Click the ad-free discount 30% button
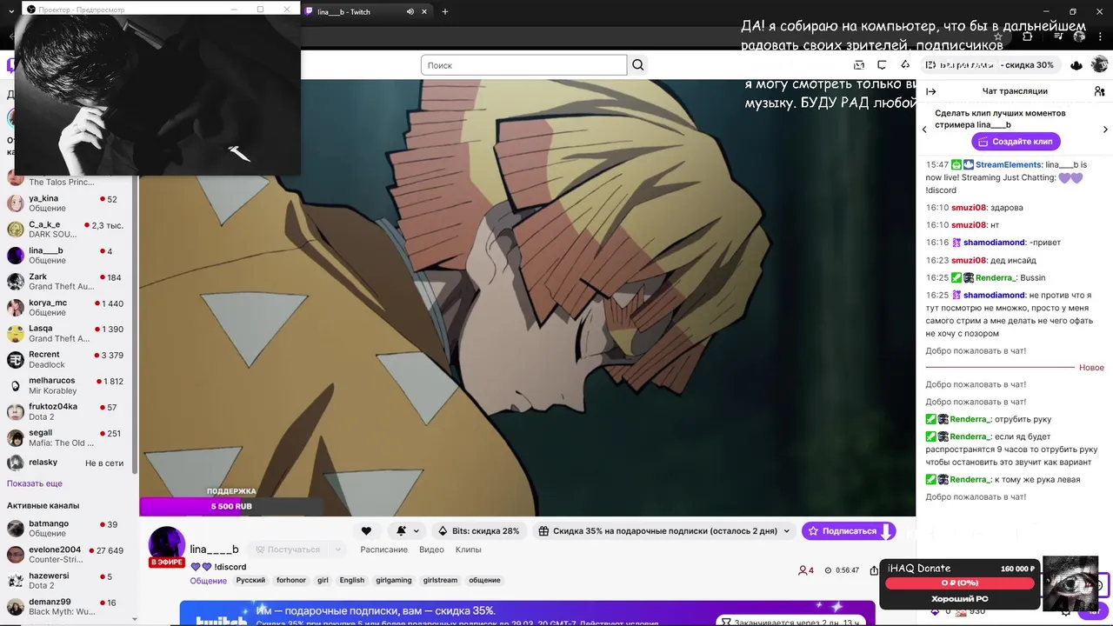This screenshot has width=1113, height=626. [990, 65]
